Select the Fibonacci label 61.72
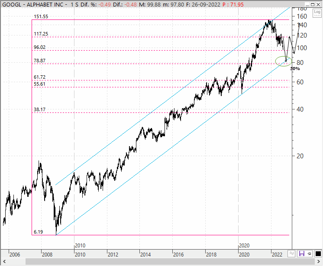The height and width of the screenshot is (266, 323). coord(39,77)
